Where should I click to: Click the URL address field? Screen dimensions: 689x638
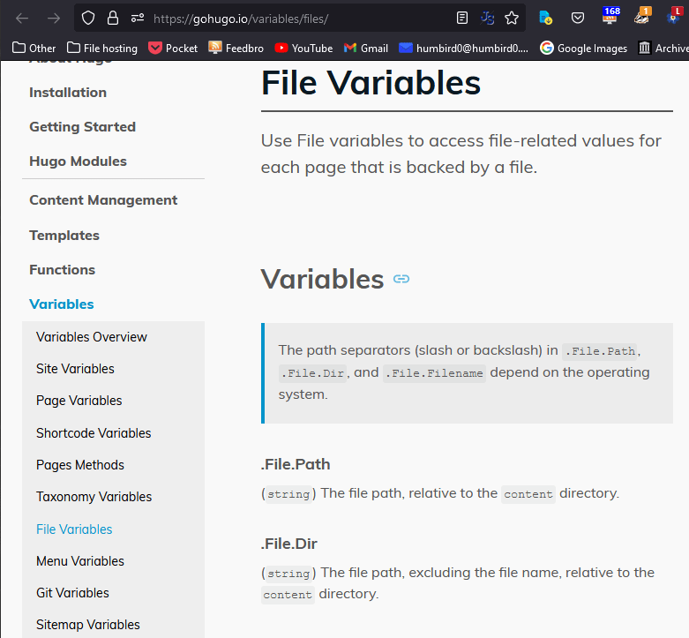click(x=300, y=18)
